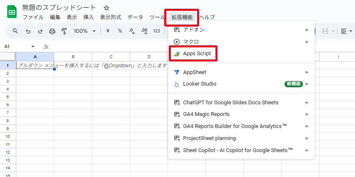The height and width of the screenshot is (177, 355).
Task: Select column C header
Action: 111,57
